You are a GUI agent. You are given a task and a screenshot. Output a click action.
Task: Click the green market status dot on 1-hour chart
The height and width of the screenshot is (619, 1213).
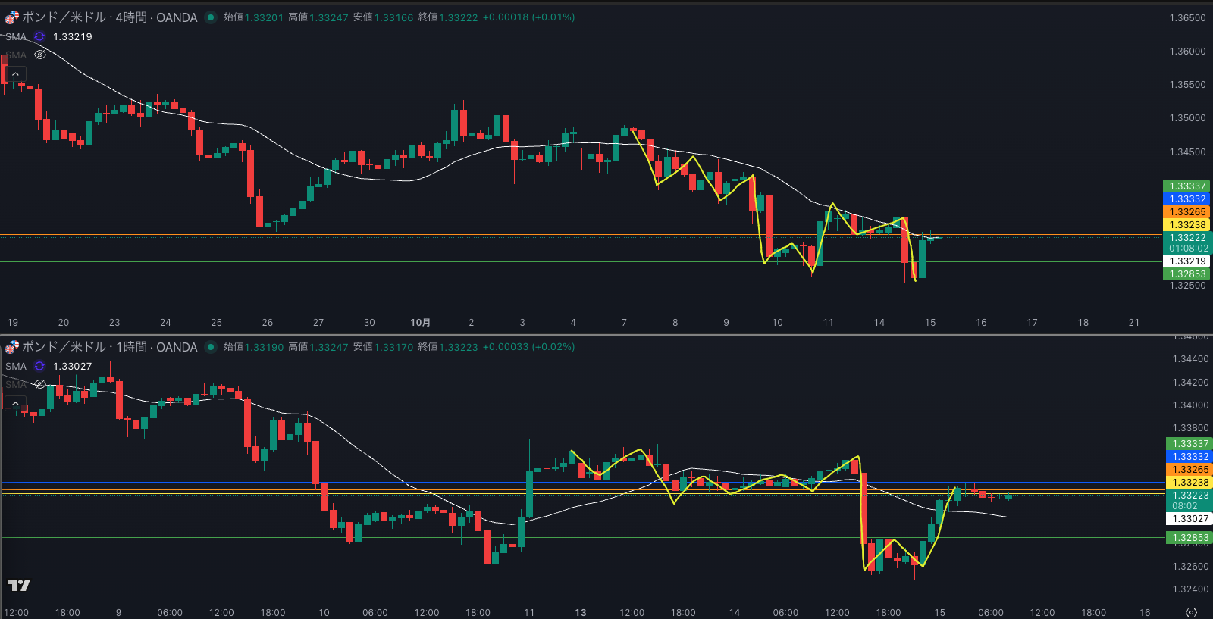tap(211, 347)
